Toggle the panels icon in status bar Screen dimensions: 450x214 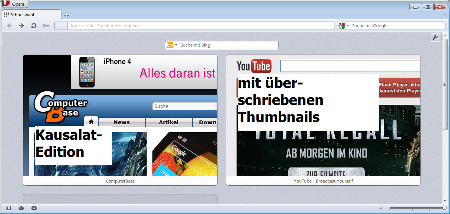[x=8, y=208]
